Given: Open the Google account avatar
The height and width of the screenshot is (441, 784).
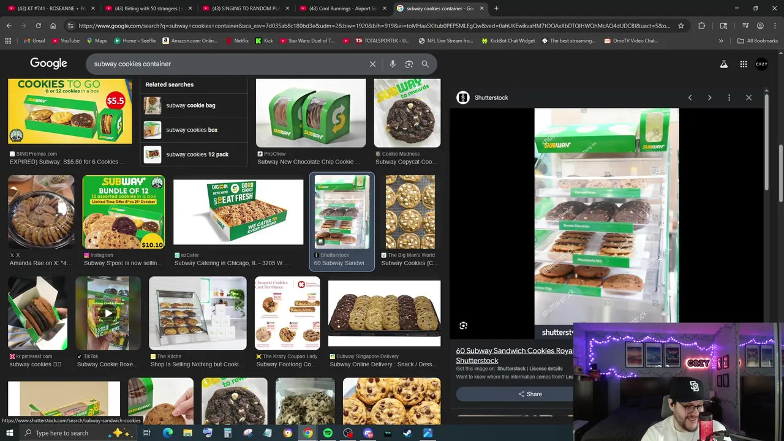Looking at the screenshot, I should (761, 64).
